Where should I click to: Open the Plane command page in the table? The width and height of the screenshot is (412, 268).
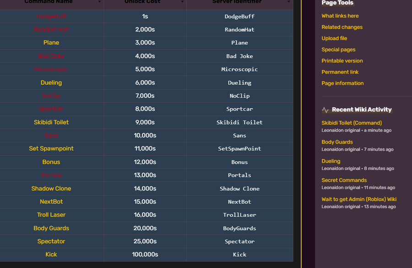pyautogui.click(x=51, y=42)
